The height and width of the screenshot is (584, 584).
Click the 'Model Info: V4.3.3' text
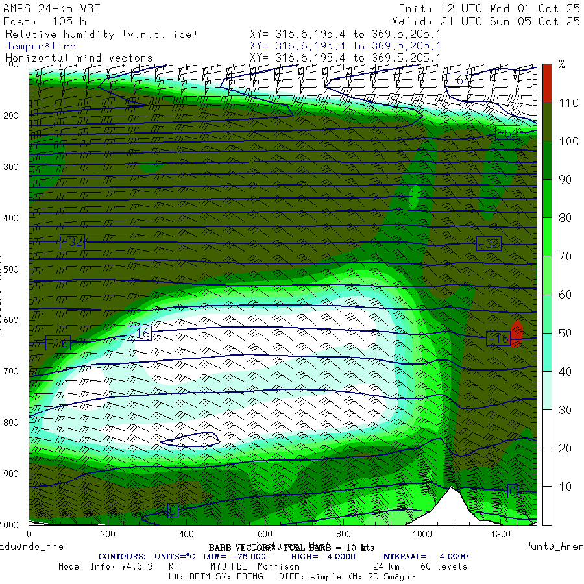click(105, 566)
